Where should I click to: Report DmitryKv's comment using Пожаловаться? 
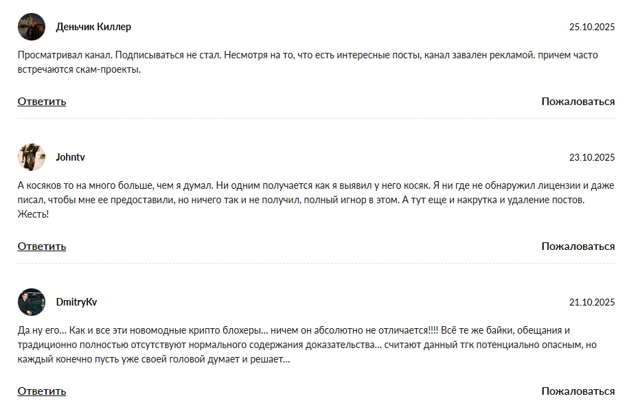[578, 391]
